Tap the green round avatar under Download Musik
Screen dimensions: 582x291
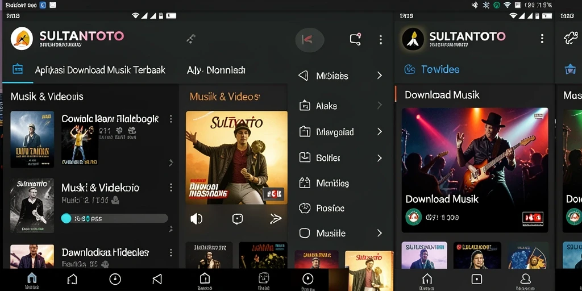tap(414, 217)
